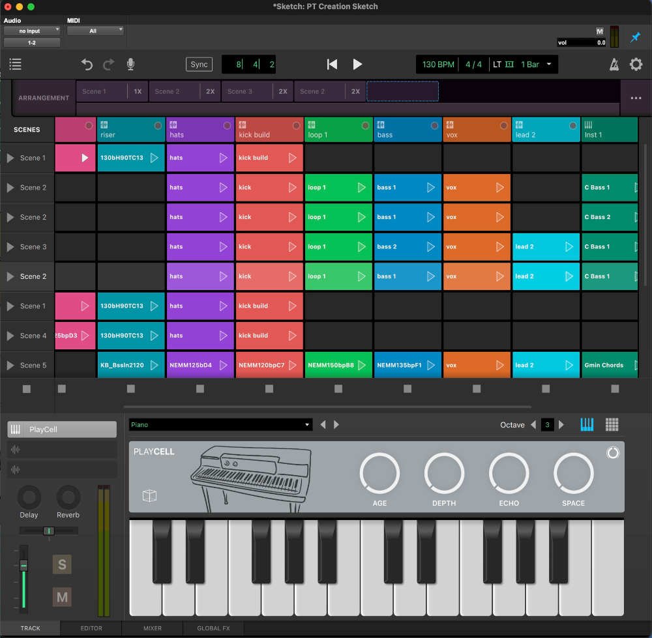This screenshot has width=652, height=638.
Task: Open the scenes list icon top left
Action: tap(15, 64)
